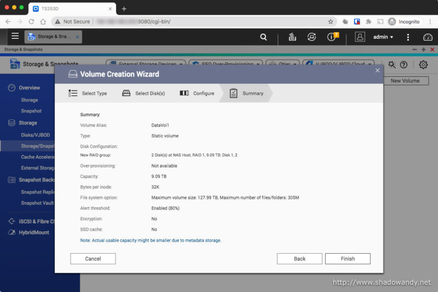
Task: Go to the Select Type wizard step
Action: tap(88, 93)
